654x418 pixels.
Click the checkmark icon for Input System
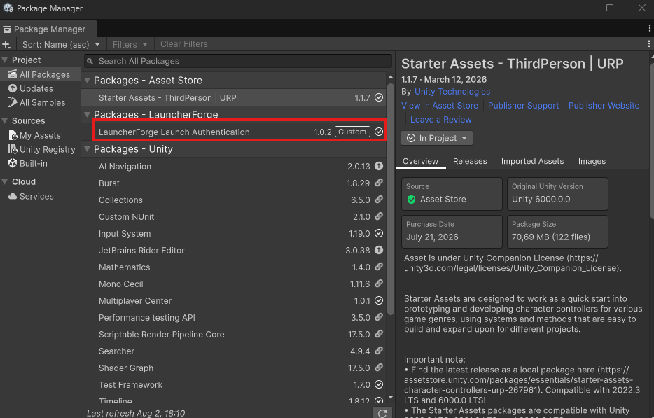click(x=379, y=233)
